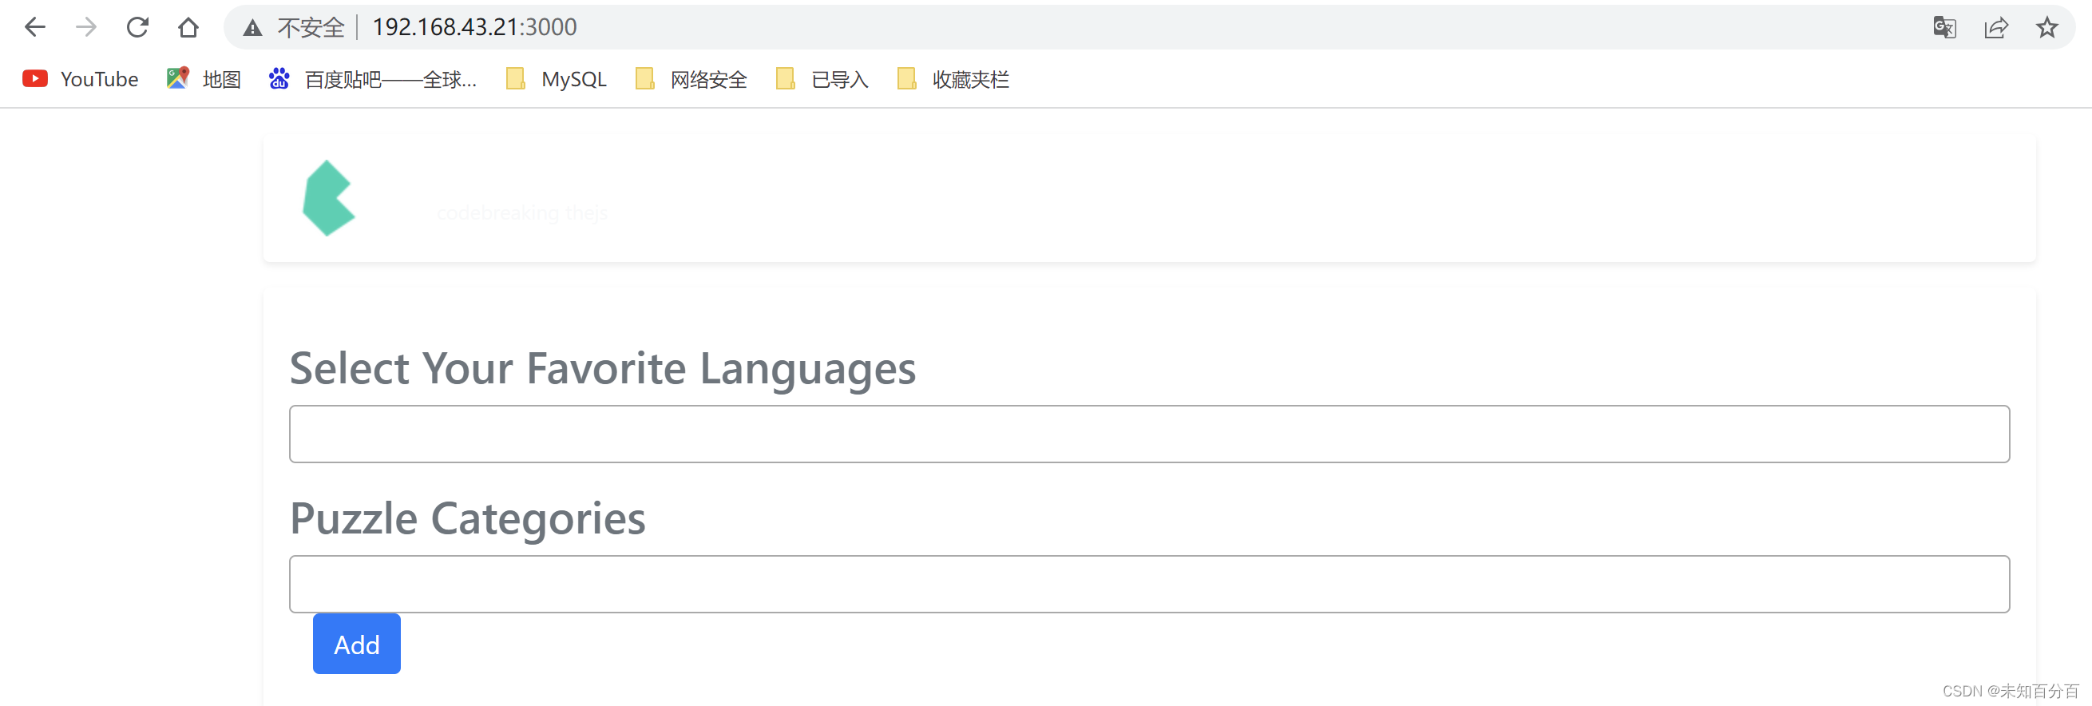Reload the current page
The width and height of the screenshot is (2092, 706).
137,28
